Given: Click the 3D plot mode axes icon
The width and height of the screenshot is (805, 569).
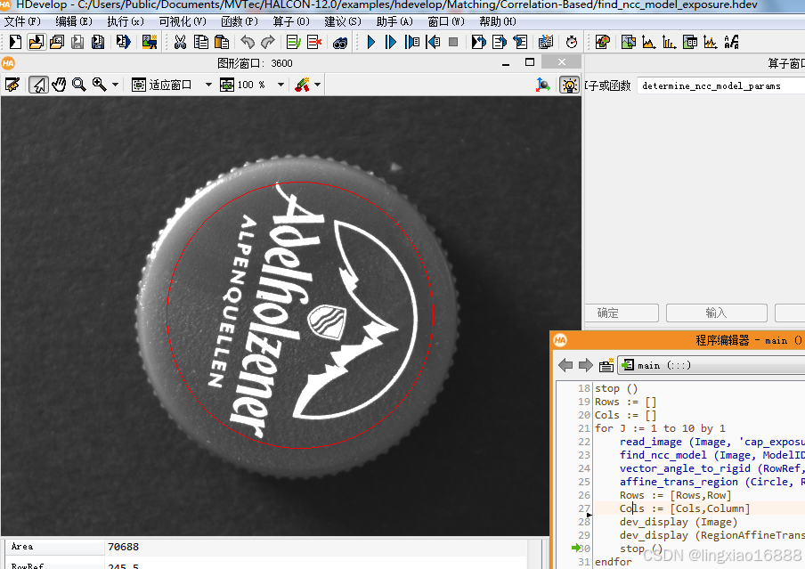Looking at the screenshot, I should pyautogui.click(x=542, y=85).
